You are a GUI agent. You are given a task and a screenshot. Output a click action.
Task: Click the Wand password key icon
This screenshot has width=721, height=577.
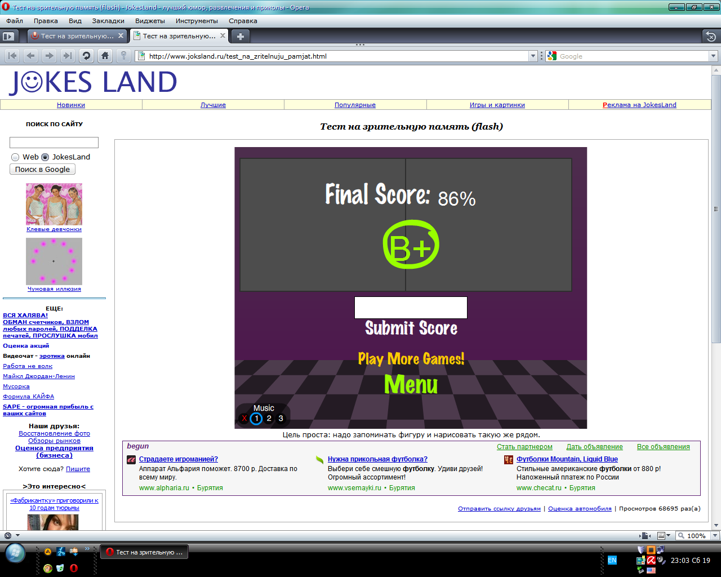(124, 56)
